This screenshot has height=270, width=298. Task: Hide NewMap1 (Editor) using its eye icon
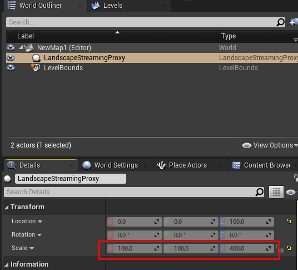[11, 47]
